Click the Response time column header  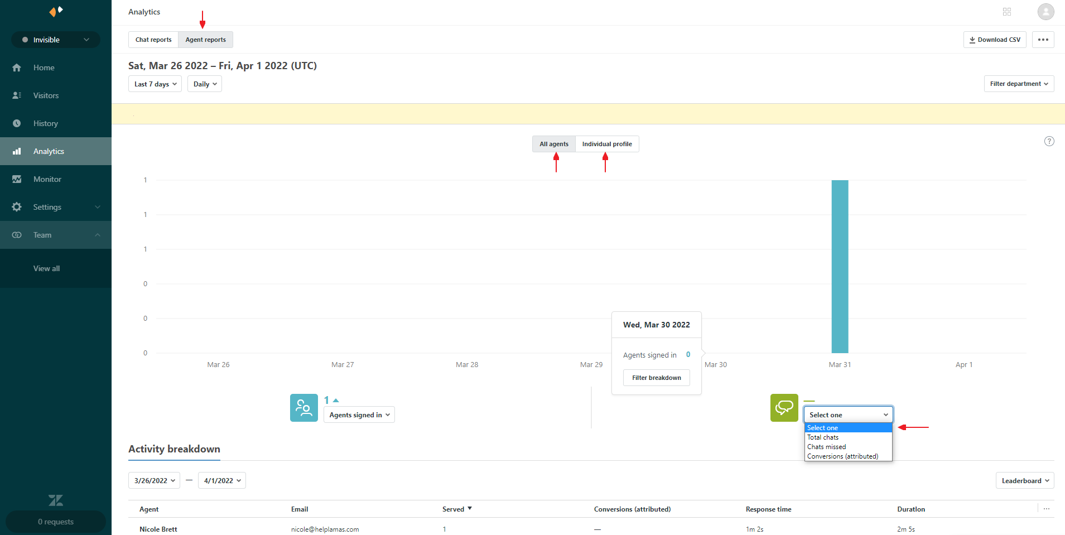point(768,509)
